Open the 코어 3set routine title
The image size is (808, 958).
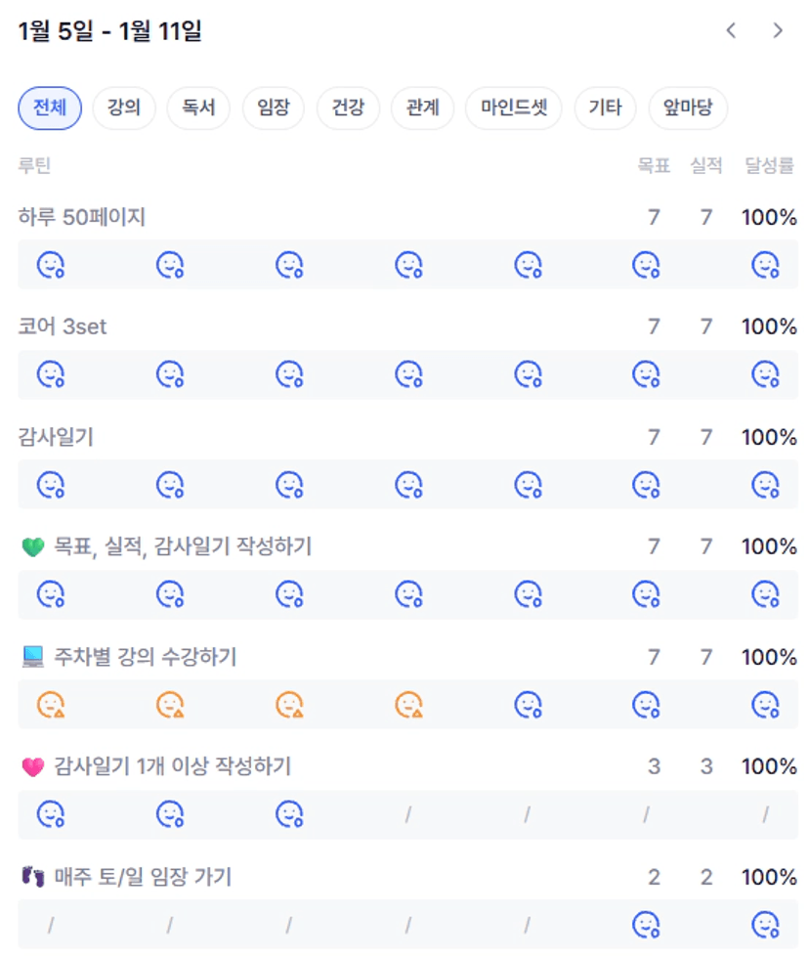[x=63, y=327]
